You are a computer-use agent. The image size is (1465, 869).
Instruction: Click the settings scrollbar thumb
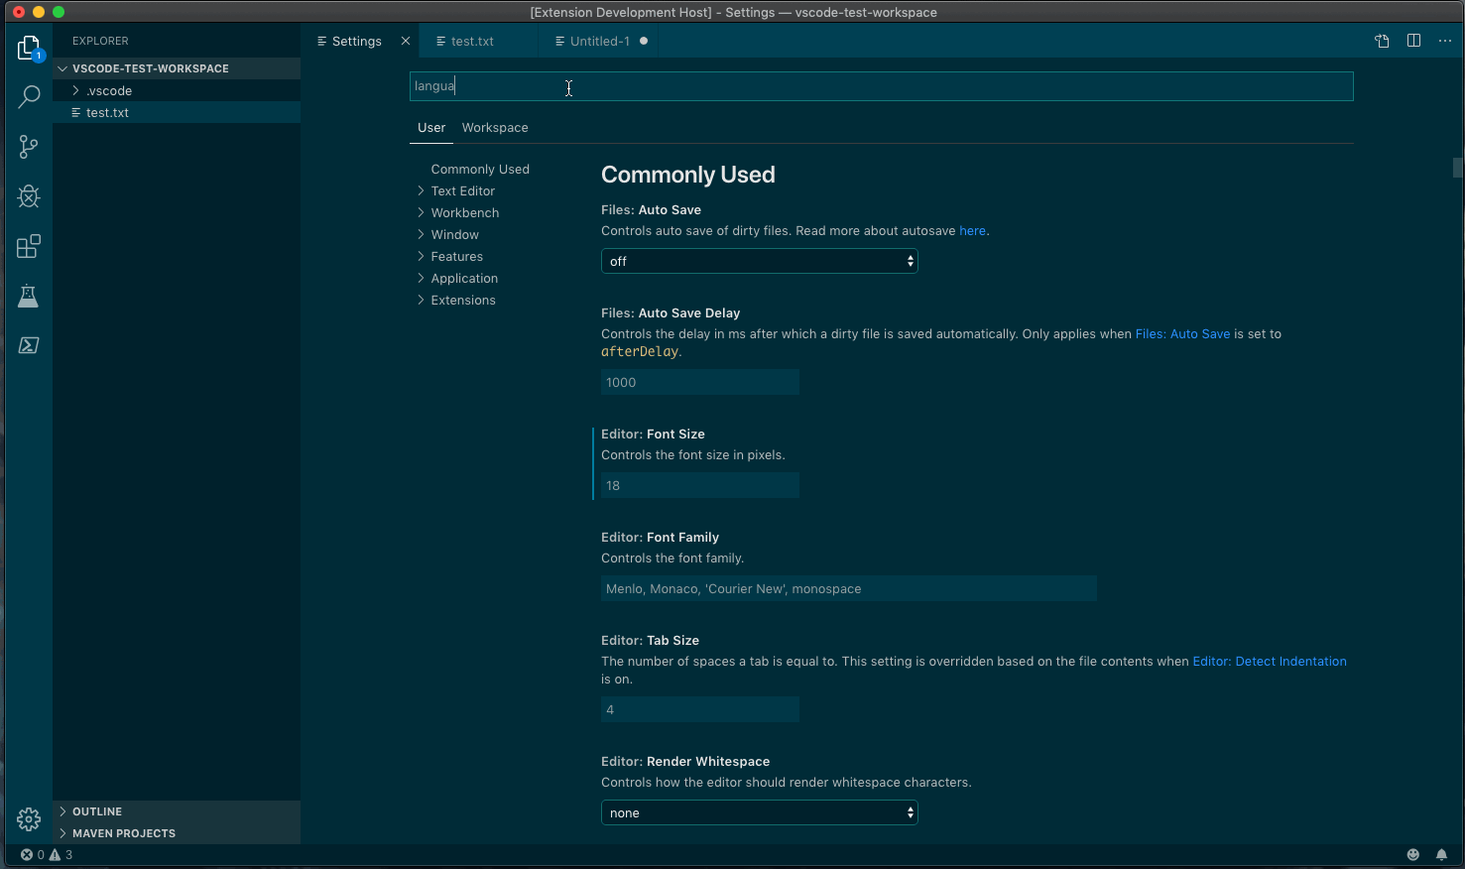click(x=1458, y=168)
